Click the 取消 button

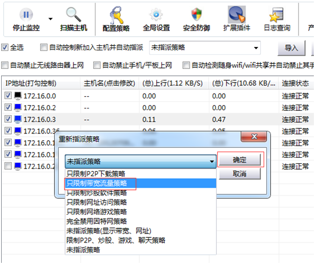point(240,174)
